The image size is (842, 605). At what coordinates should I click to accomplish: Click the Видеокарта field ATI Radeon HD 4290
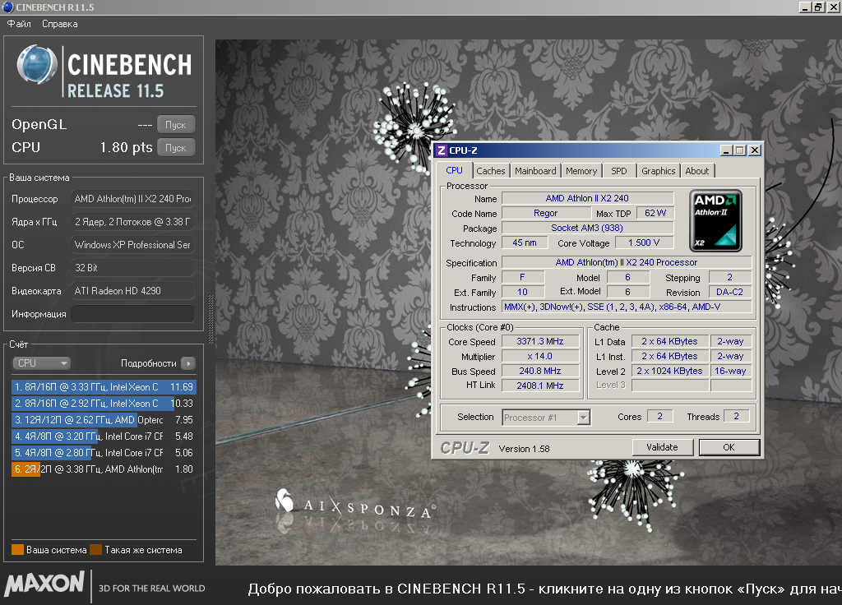coord(132,291)
